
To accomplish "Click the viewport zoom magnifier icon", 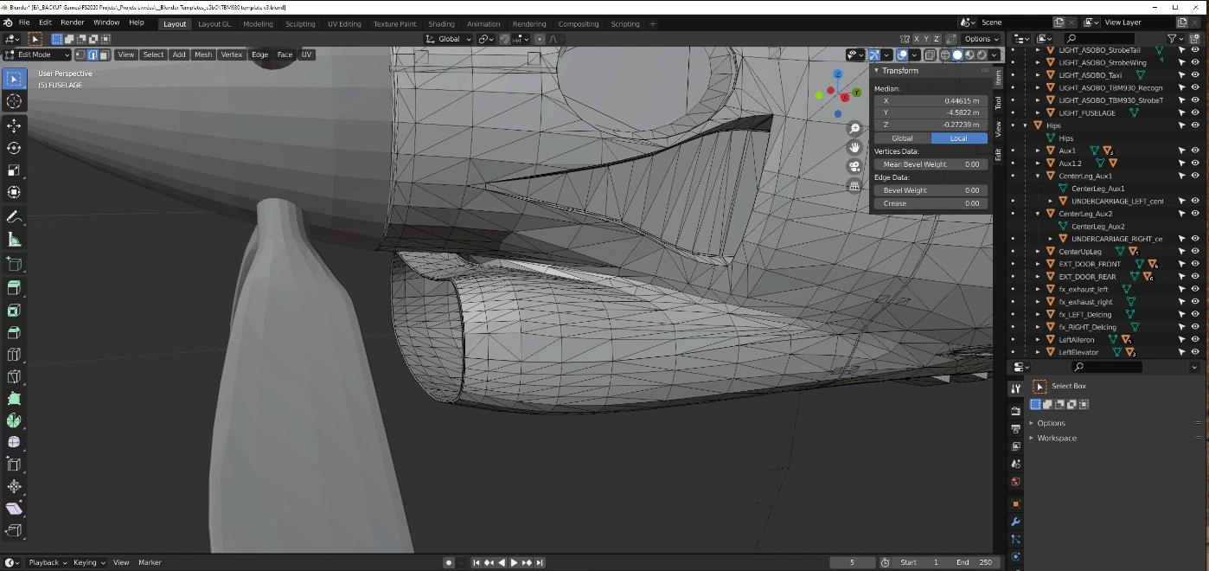I will (x=854, y=129).
